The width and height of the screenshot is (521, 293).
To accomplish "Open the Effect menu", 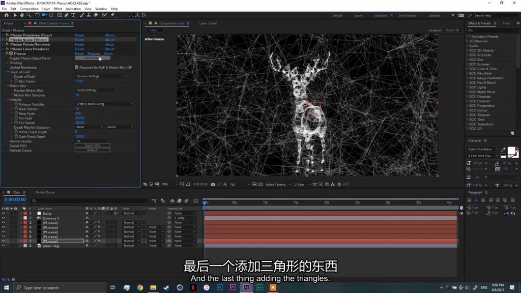I will pos(57,9).
